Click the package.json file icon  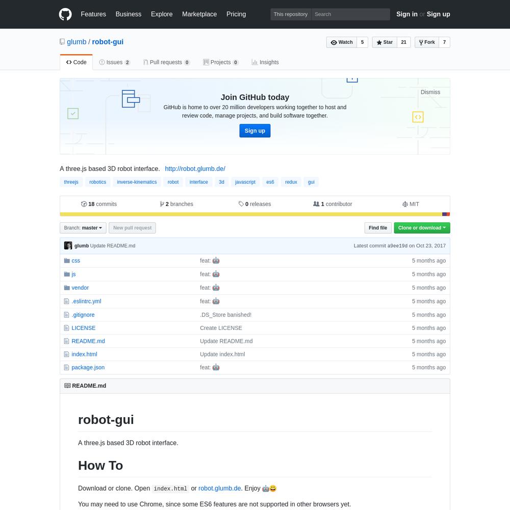coord(66,367)
